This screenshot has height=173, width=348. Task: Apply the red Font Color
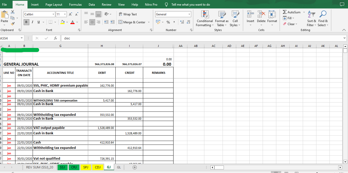coord(73,22)
